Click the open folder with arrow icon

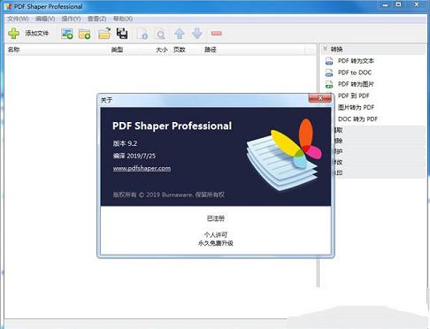coord(104,34)
